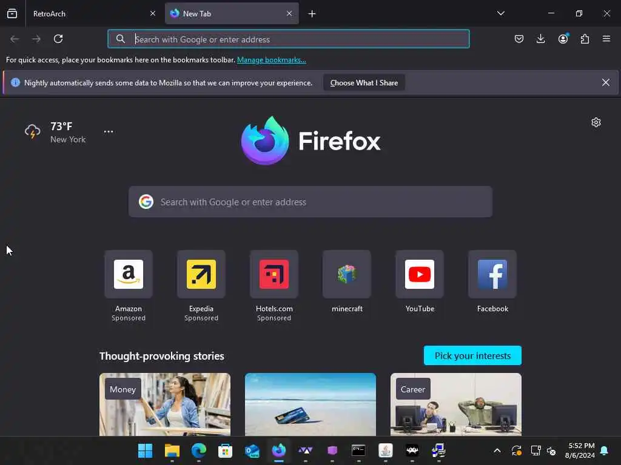Click Pick your interests button

click(x=472, y=355)
